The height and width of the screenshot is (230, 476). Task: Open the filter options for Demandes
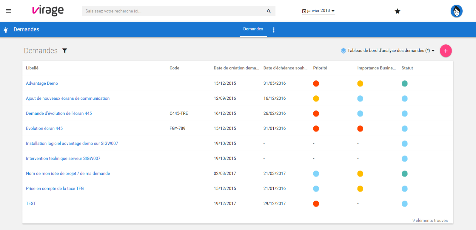coord(65,50)
